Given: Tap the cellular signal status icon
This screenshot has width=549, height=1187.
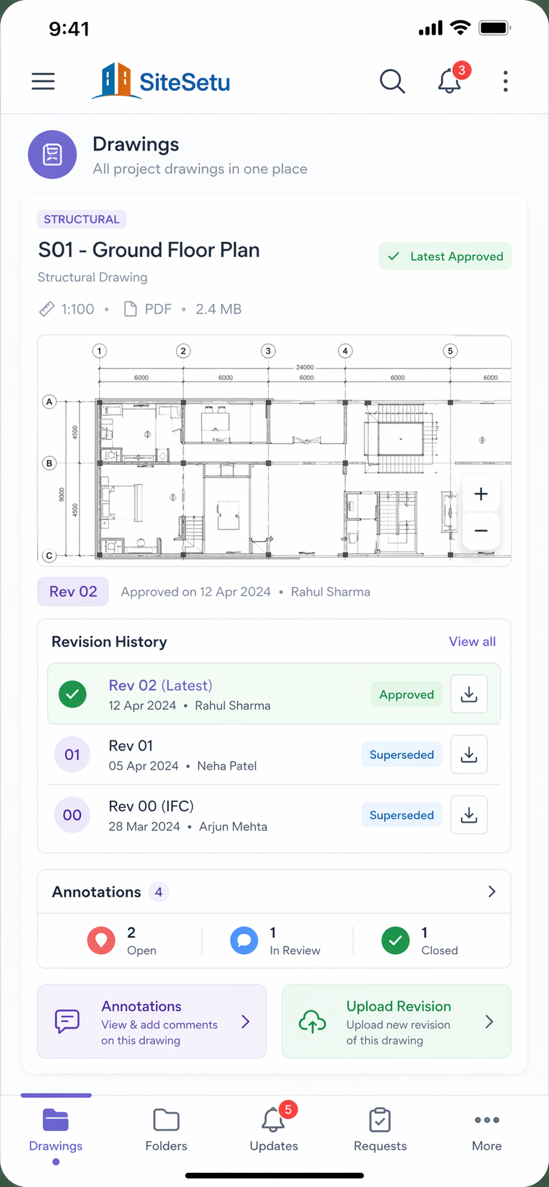Looking at the screenshot, I should coord(431,28).
